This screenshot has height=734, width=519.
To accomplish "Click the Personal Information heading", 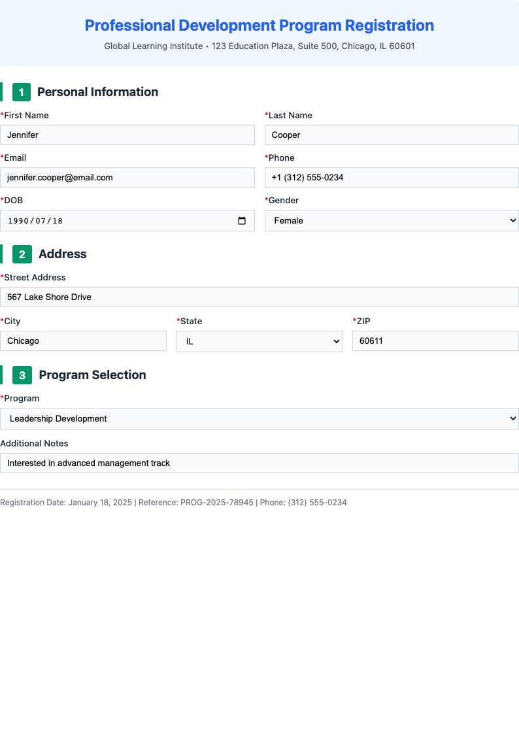I will click(97, 92).
